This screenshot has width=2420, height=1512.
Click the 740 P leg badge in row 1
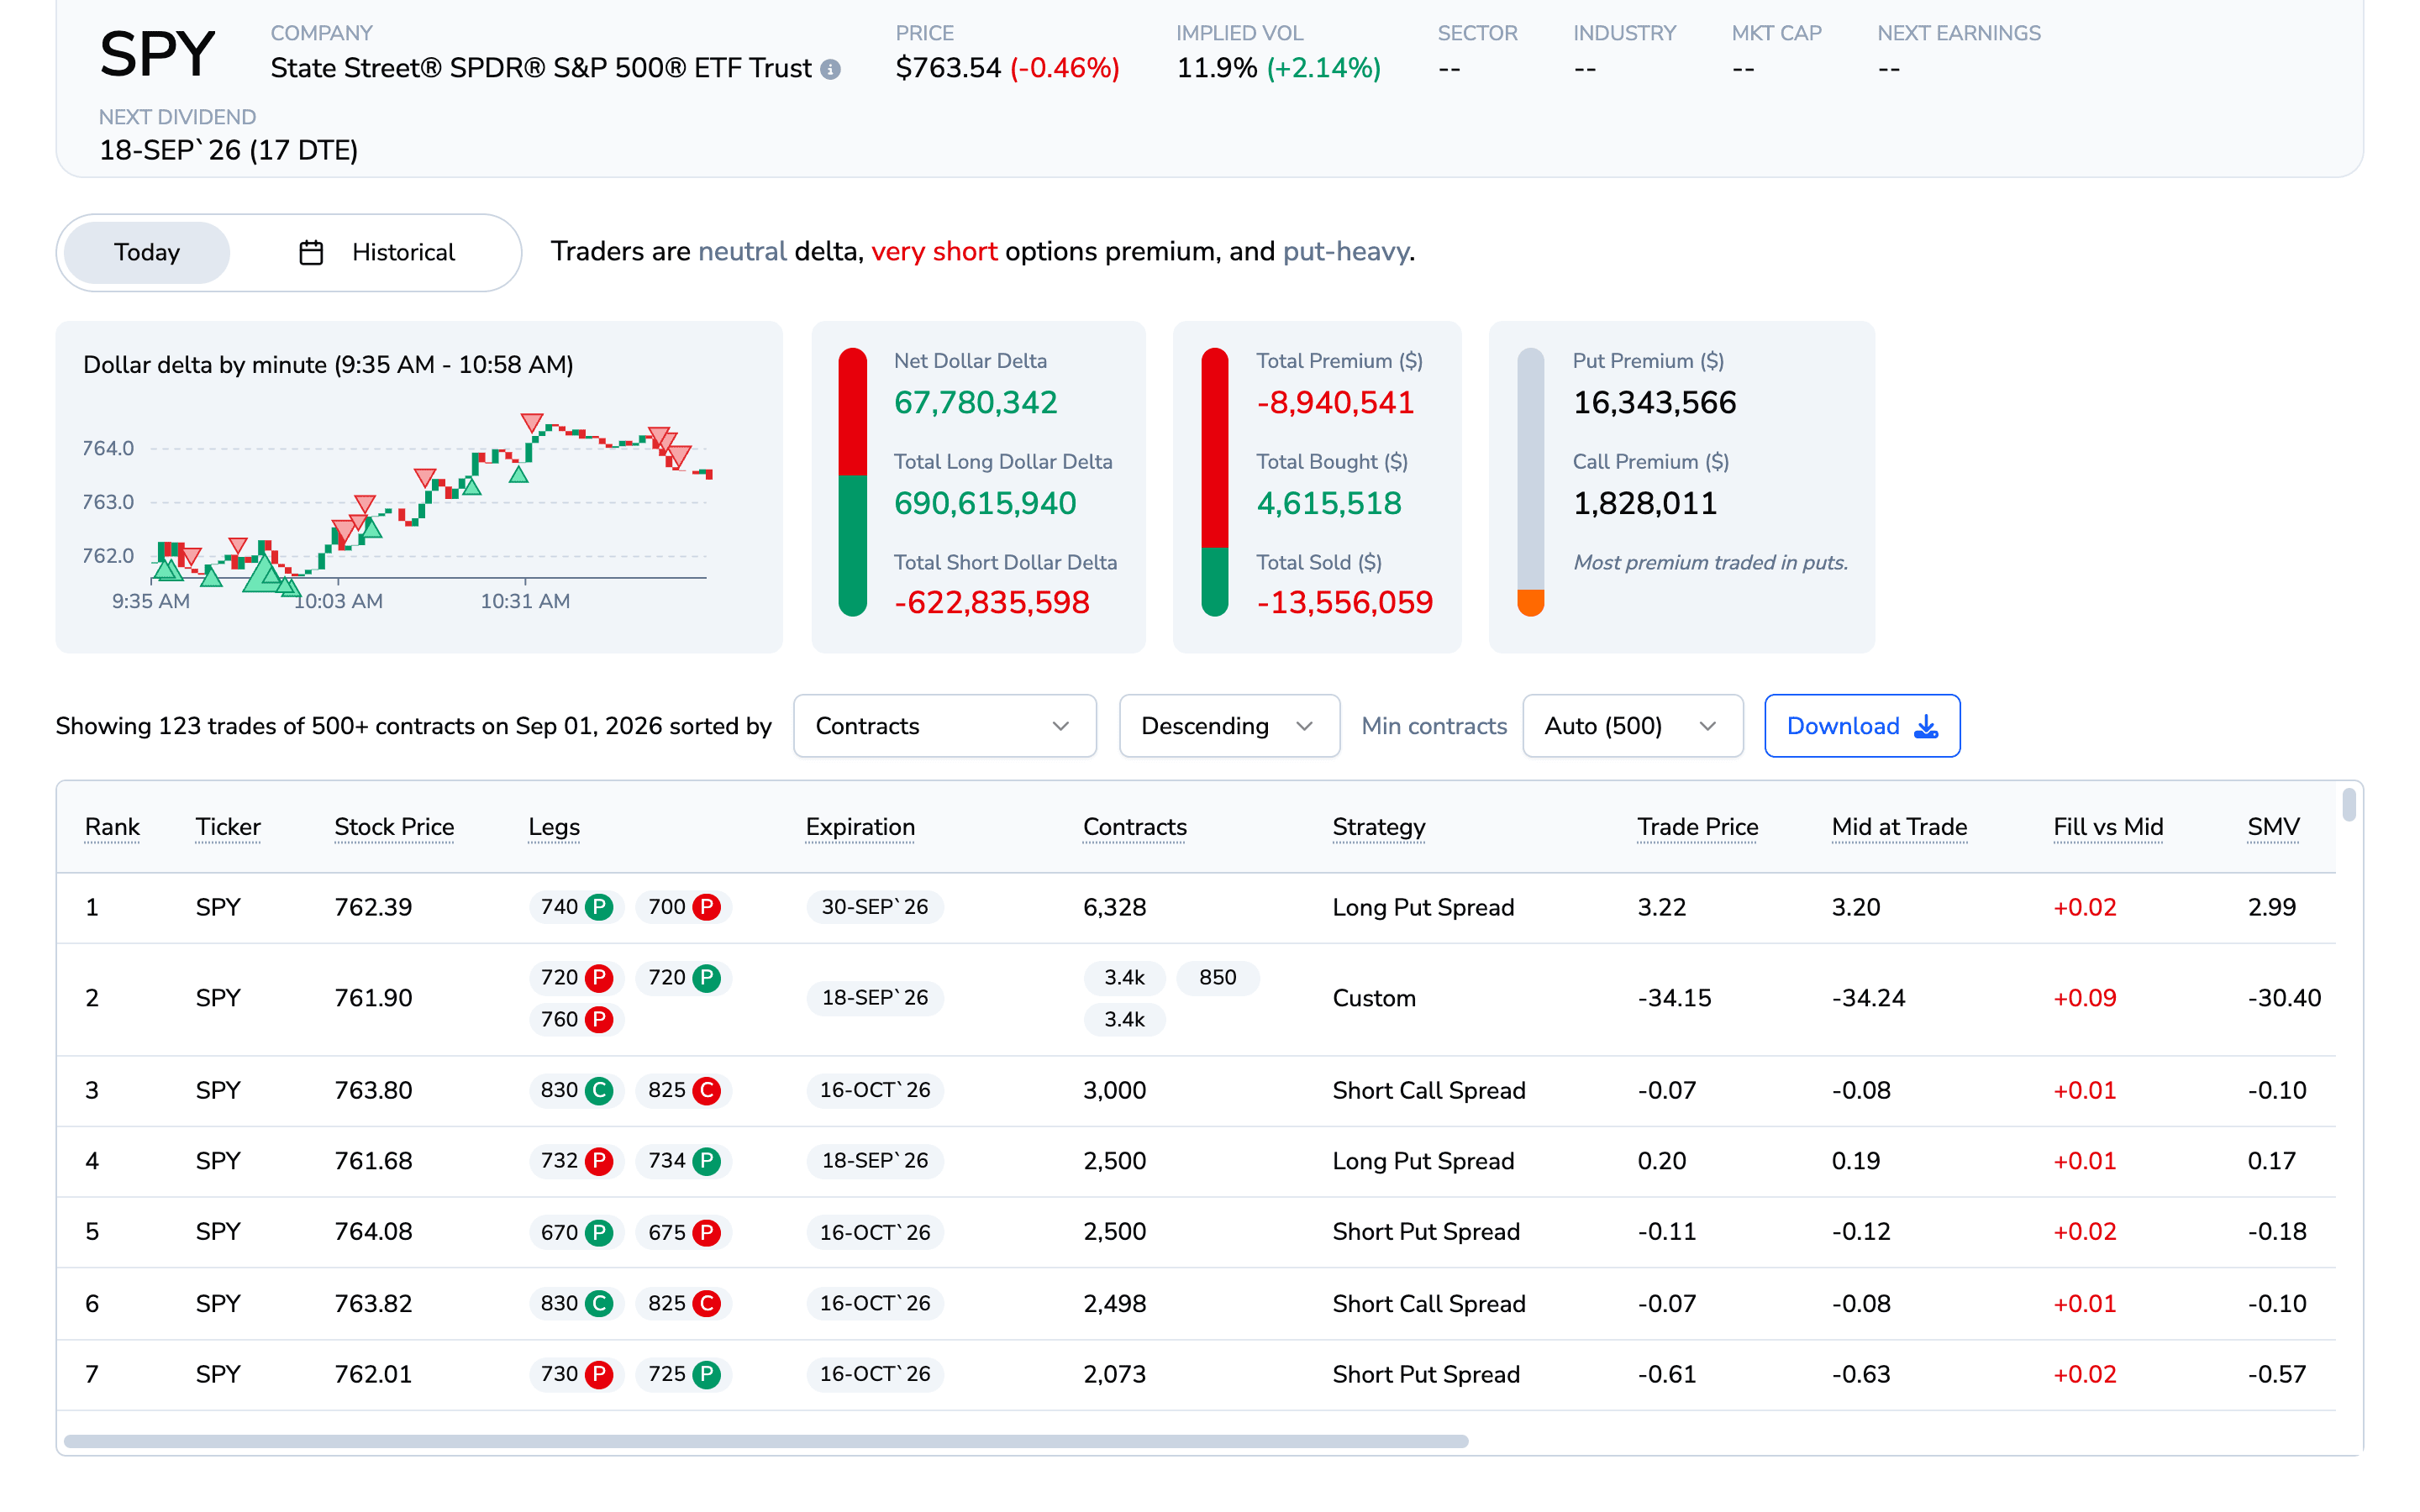click(x=576, y=907)
